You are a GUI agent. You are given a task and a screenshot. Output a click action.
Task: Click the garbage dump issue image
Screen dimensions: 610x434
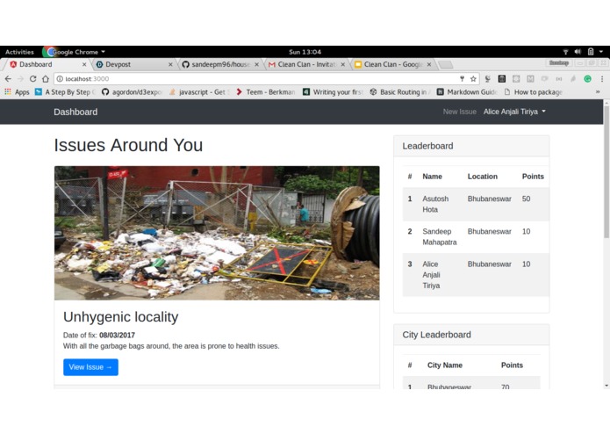217,233
